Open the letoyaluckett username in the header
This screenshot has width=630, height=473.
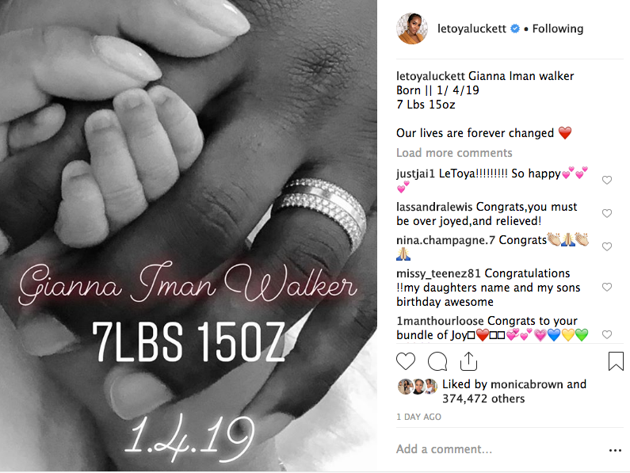pyautogui.click(x=472, y=29)
